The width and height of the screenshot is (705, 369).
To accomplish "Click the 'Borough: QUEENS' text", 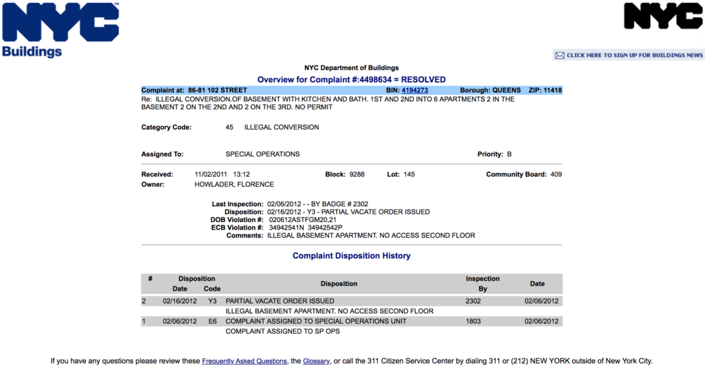I will pos(490,90).
